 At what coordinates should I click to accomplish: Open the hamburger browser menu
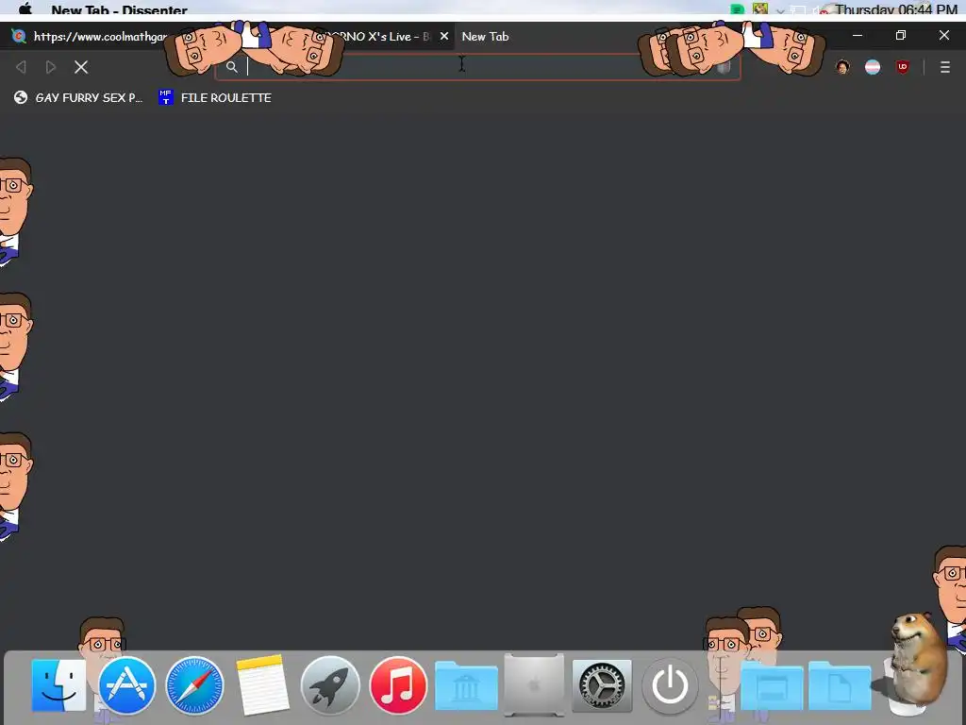945,67
